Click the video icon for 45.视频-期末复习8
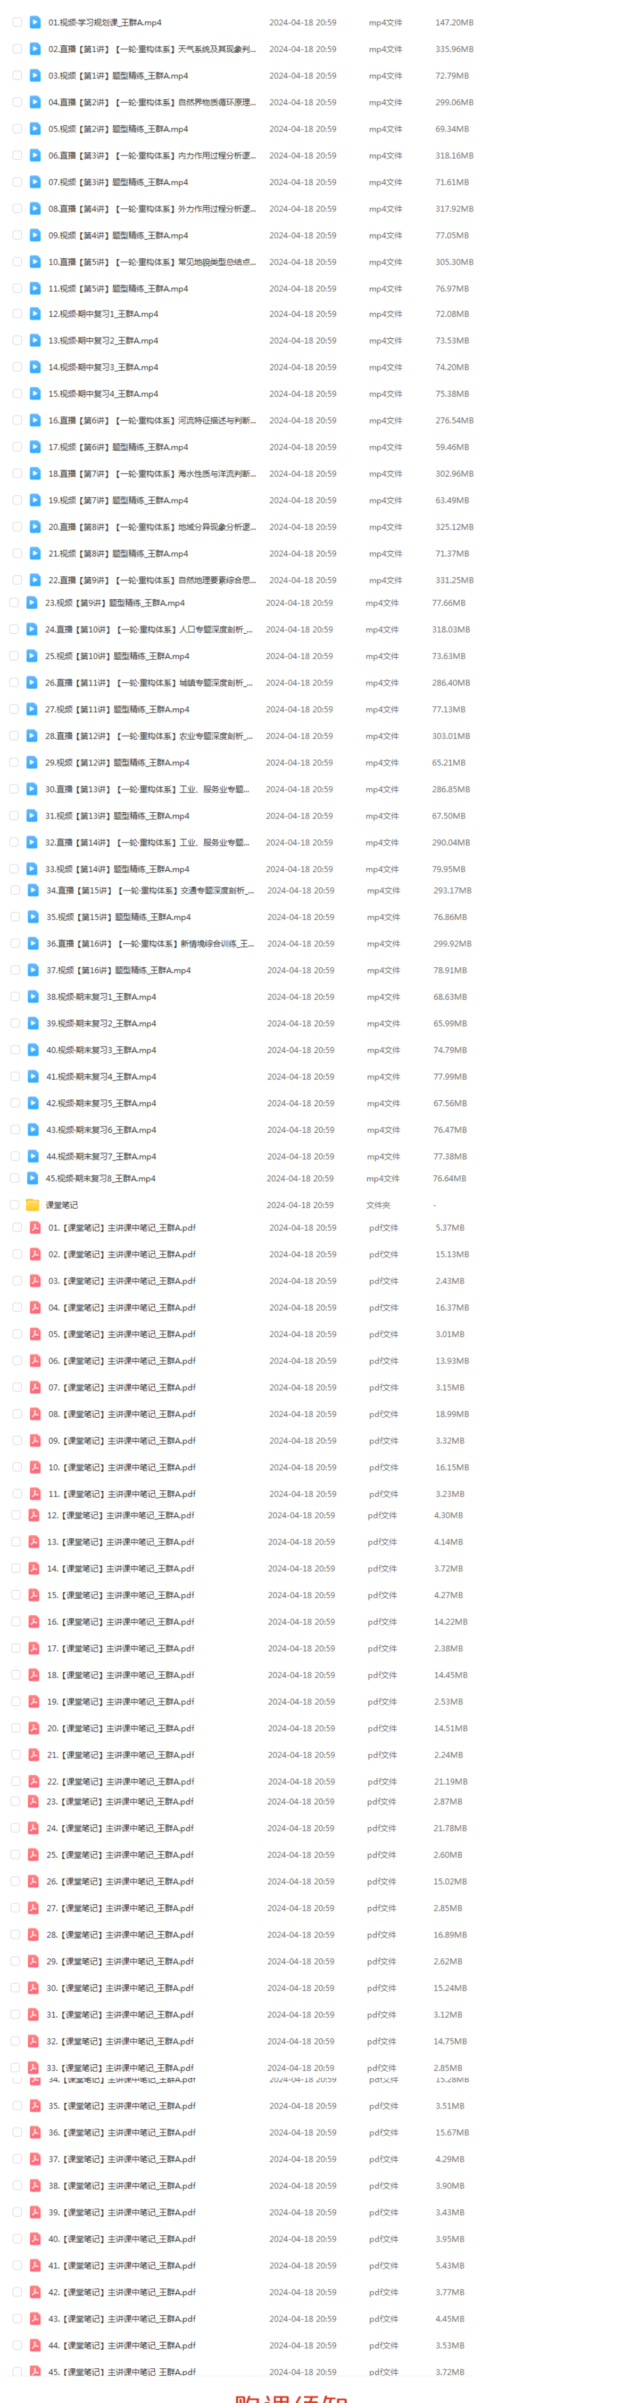This screenshot has width=639, height=2403. pos(32,1179)
